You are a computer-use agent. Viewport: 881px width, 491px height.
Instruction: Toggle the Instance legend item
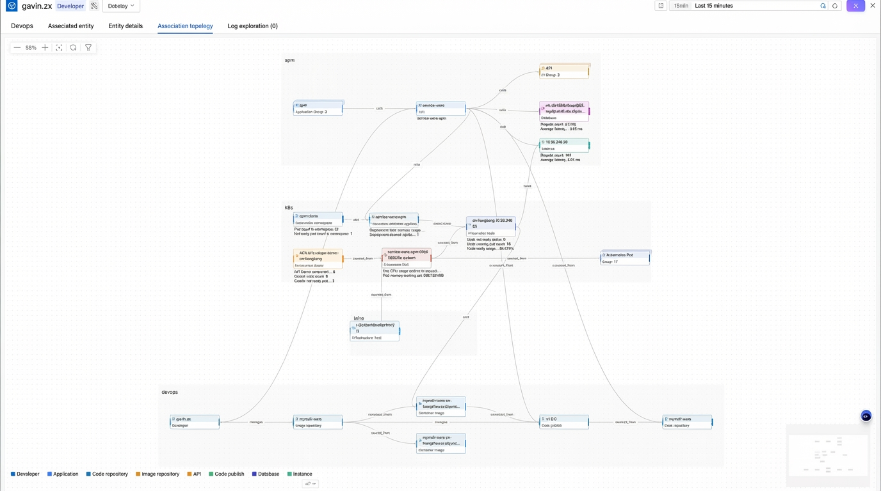(x=300, y=474)
